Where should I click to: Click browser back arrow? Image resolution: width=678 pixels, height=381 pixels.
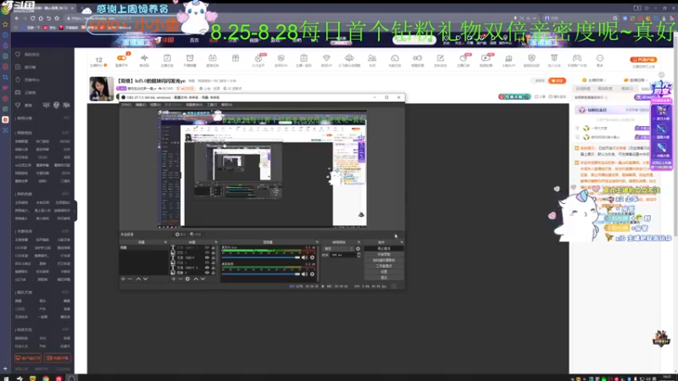pyautogui.click(x=17, y=18)
